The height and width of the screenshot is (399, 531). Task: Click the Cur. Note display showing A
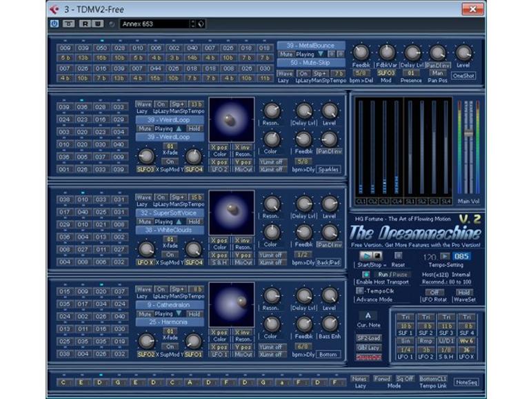(x=368, y=315)
